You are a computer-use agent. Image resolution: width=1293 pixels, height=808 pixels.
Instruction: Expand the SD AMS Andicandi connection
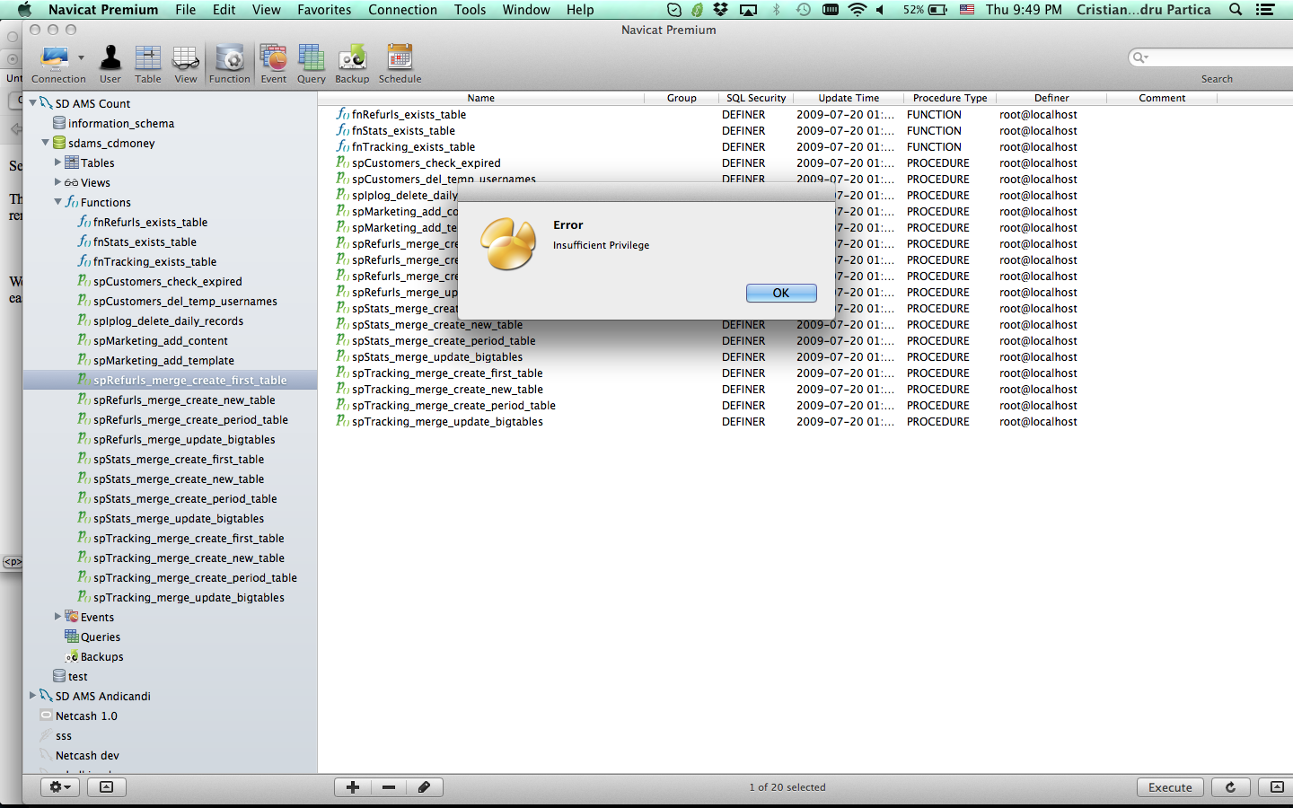[32, 695]
